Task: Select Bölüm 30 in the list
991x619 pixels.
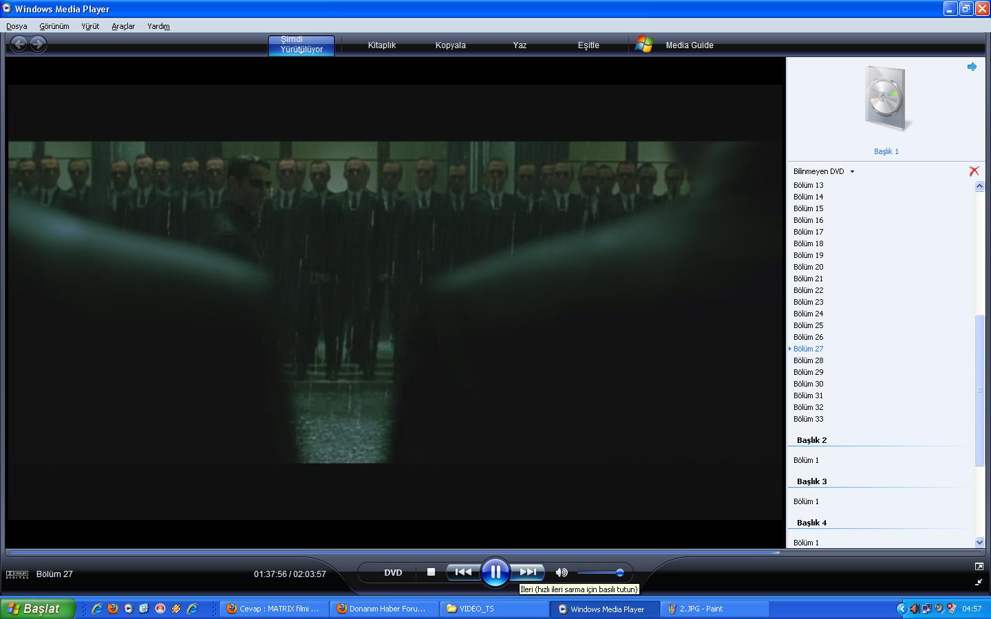Action: pyautogui.click(x=809, y=384)
